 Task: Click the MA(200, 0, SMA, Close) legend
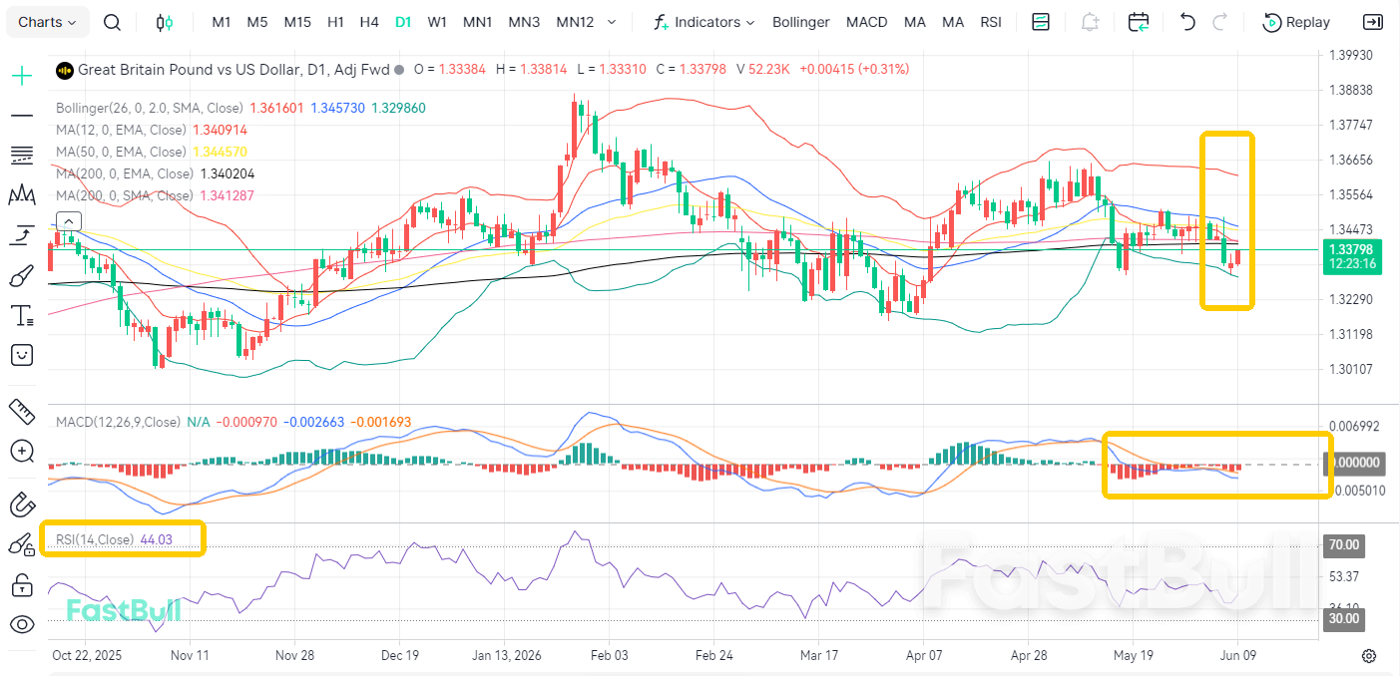click(125, 195)
